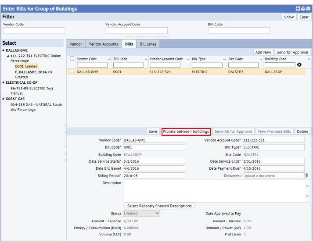Click the plus icon in title bar
Viewport: 313px width, 242px height.
(298, 9)
